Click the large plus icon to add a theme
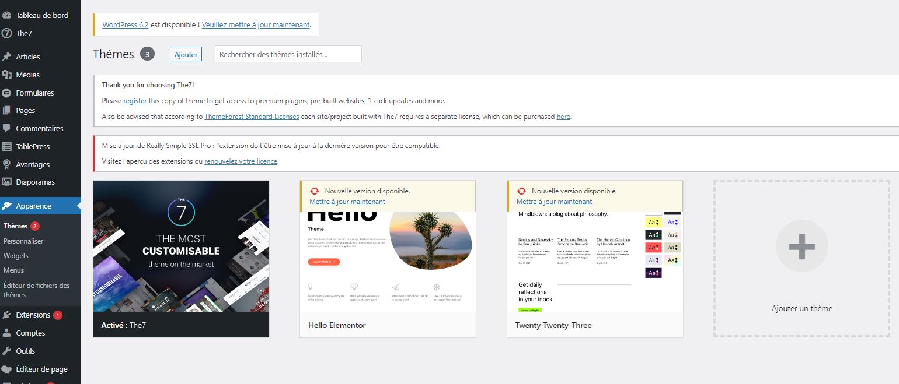Viewport: 899px width, 384px height. [x=802, y=246]
